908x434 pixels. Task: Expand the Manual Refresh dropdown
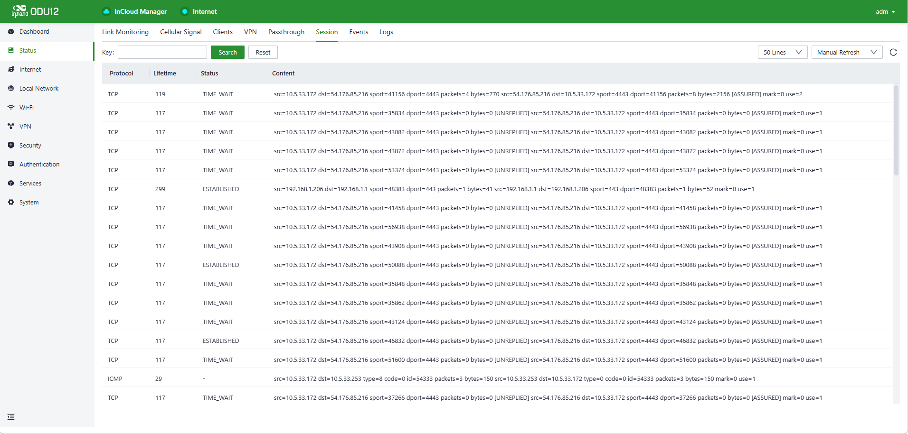pos(847,53)
